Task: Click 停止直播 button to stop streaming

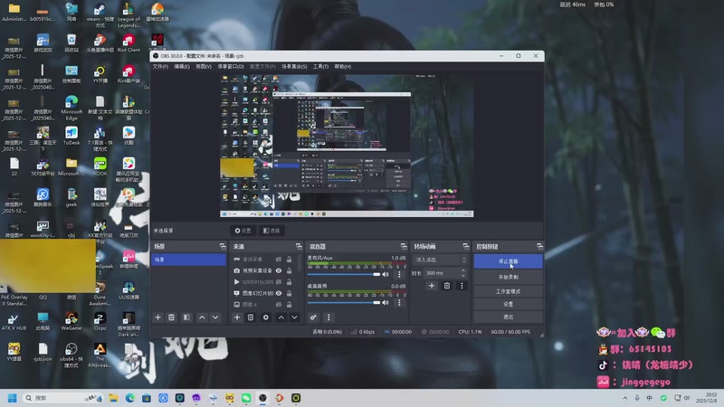Action: 508,261
